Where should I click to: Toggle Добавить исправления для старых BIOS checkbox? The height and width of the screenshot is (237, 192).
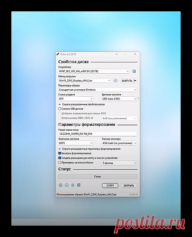(60, 113)
